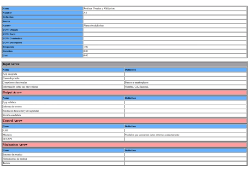Click the 'Control Arrow' section header
249x186 pixels.
(125, 121)
